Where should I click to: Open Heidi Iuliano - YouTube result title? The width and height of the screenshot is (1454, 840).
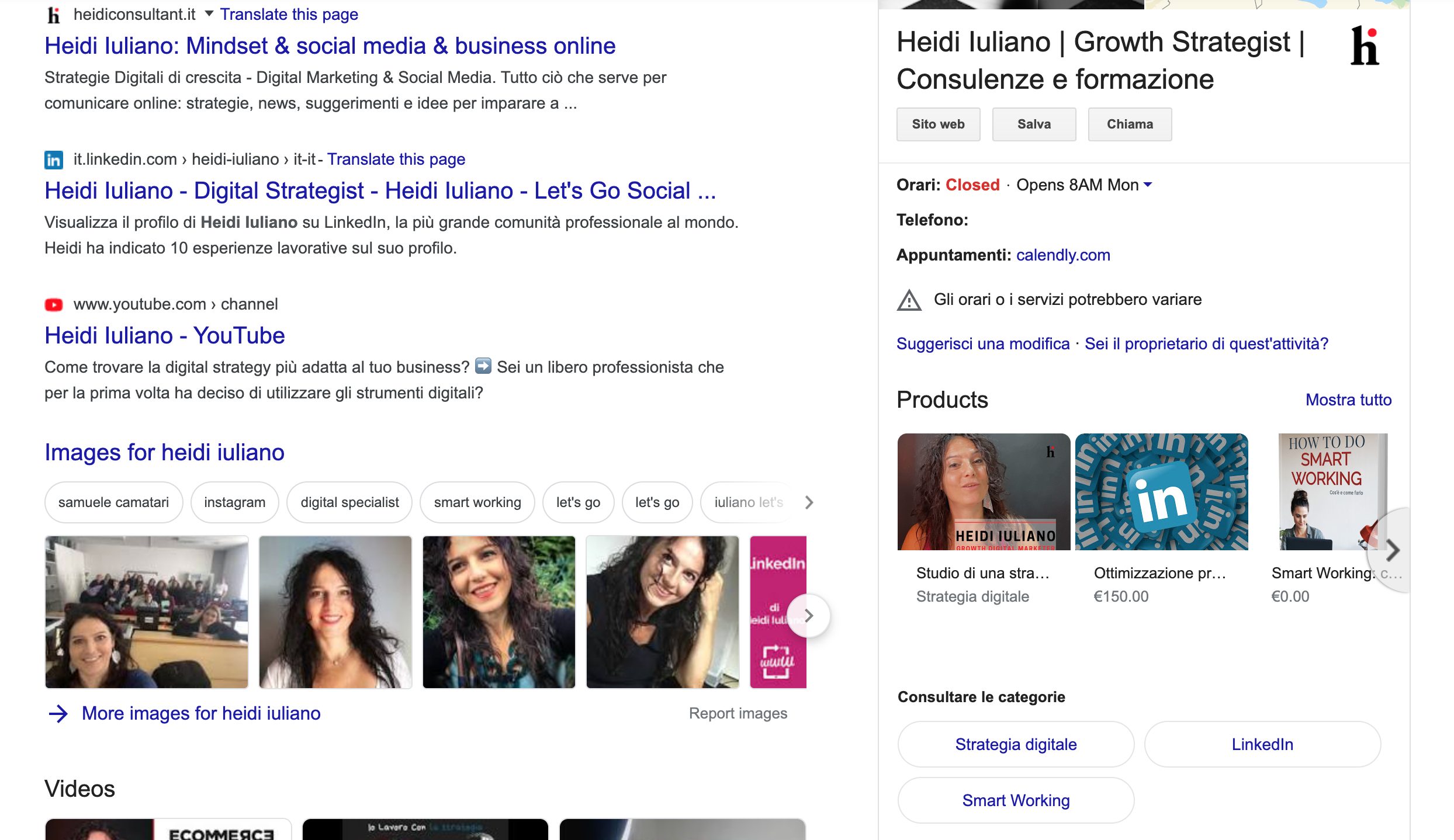[164, 335]
